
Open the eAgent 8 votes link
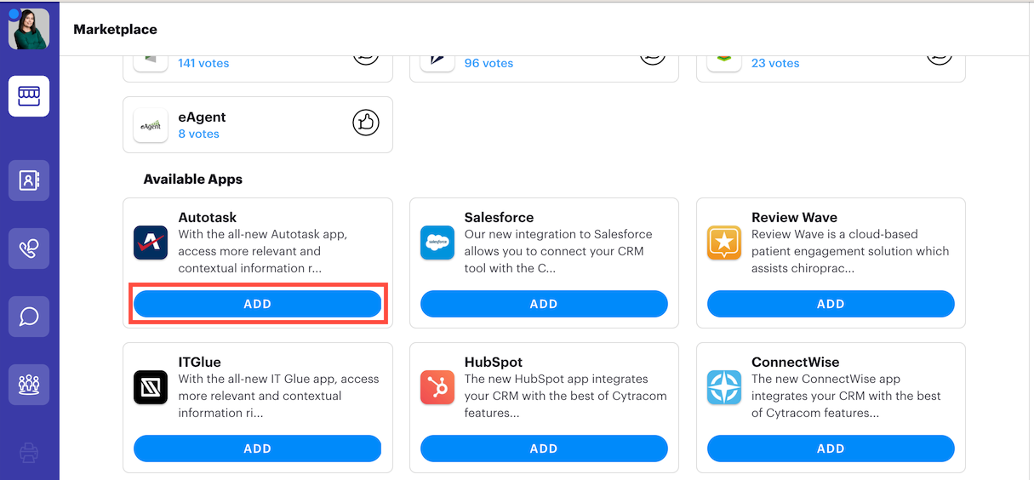(x=198, y=134)
